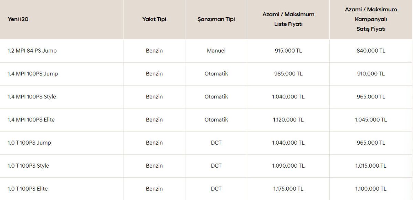This screenshot has width=413, height=200.
Task: Select the 1.2 MPI 84 PS Jump model
Action: (x=32, y=51)
